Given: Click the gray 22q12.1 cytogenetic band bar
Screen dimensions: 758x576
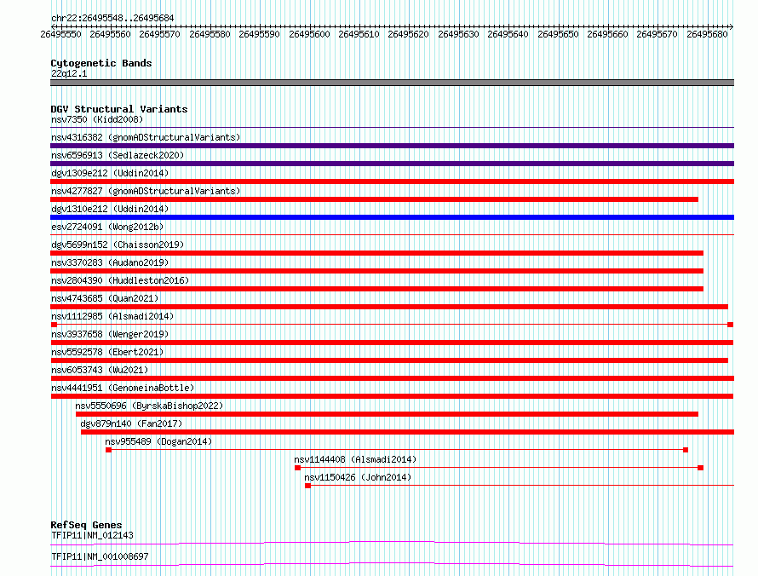Looking at the screenshot, I should click(x=392, y=83).
